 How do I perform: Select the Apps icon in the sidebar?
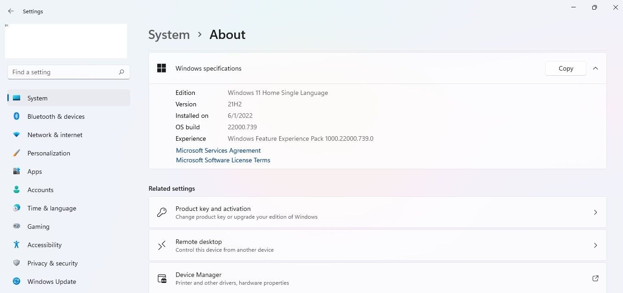[17, 171]
